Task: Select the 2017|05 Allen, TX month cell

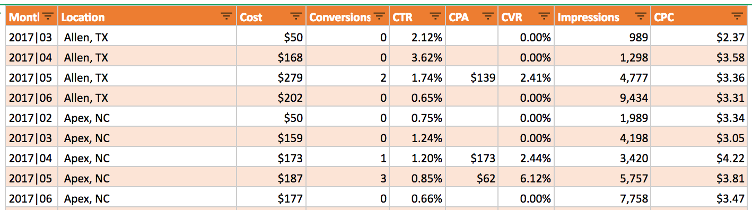Action: tap(31, 77)
